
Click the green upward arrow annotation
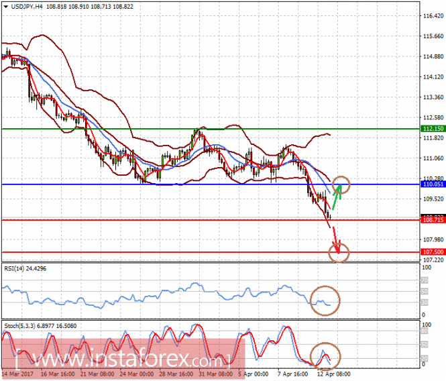click(337, 197)
